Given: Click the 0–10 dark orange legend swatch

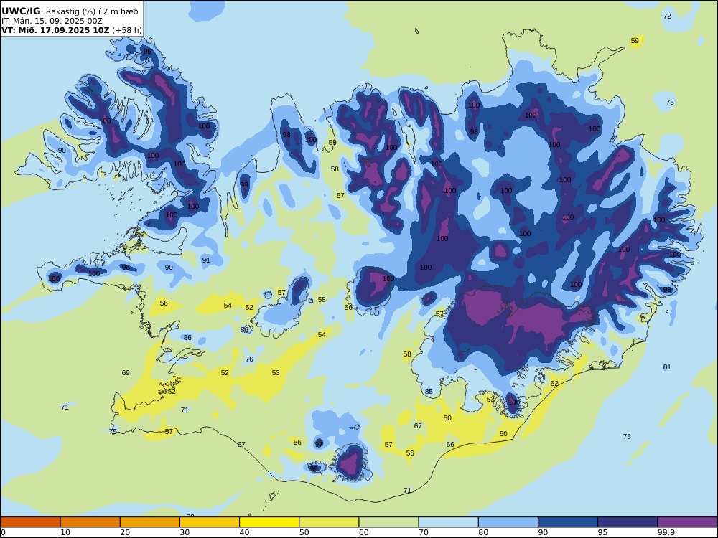Looking at the screenshot, I should click(x=31, y=522).
